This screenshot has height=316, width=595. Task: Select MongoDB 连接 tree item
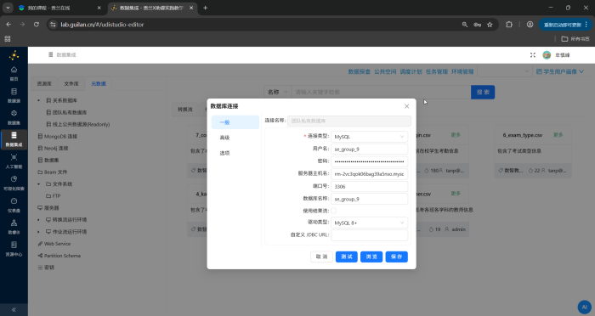coord(57,136)
